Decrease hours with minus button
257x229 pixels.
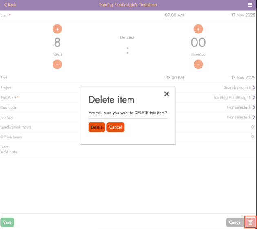click(x=57, y=64)
